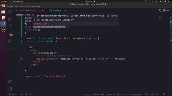Open changes compare icon in editor toolbar
This screenshot has width=172, height=96.
[160, 10]
